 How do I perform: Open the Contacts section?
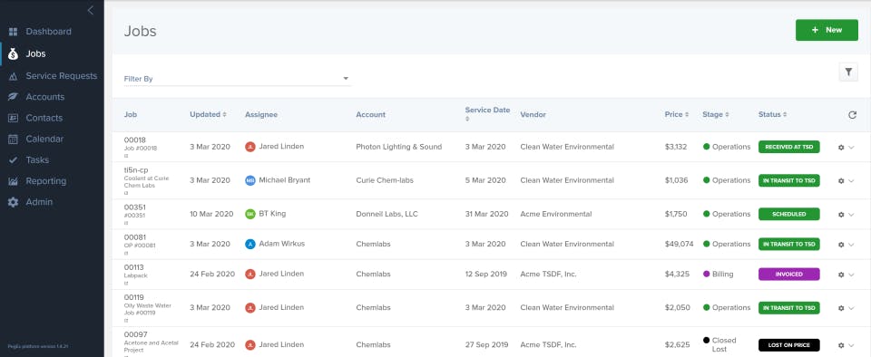(x=44, y=118)
